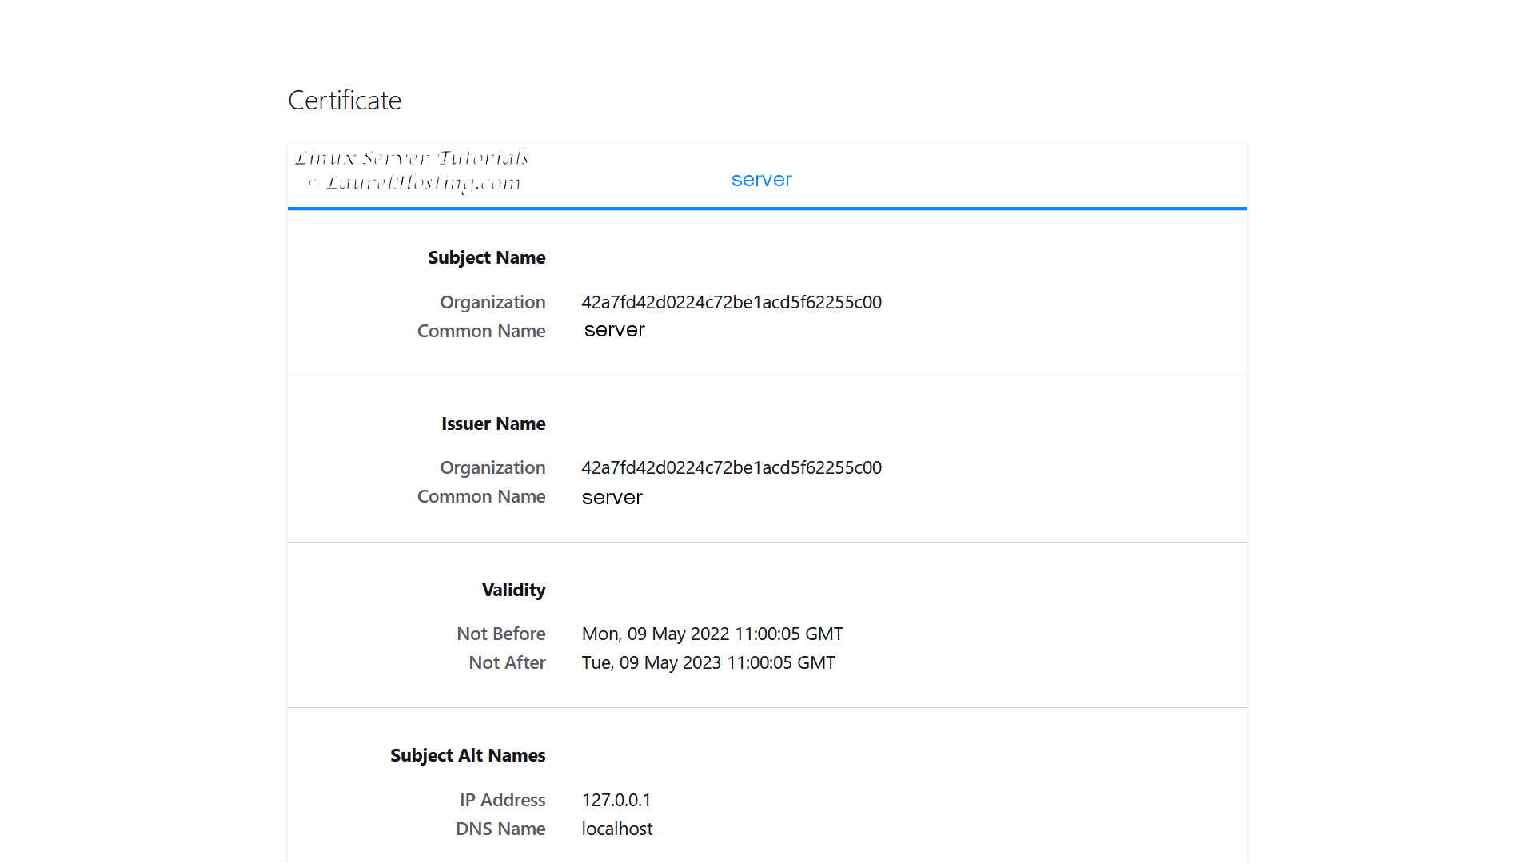
Task: Click the 'Issuer Name' section heading
Action: pos(493,424)
